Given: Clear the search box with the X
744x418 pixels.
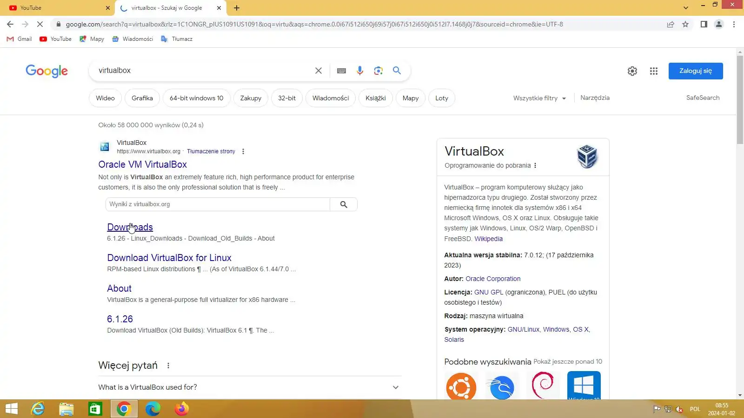Looking at the screenshot, I should click(x=319, y=71).
